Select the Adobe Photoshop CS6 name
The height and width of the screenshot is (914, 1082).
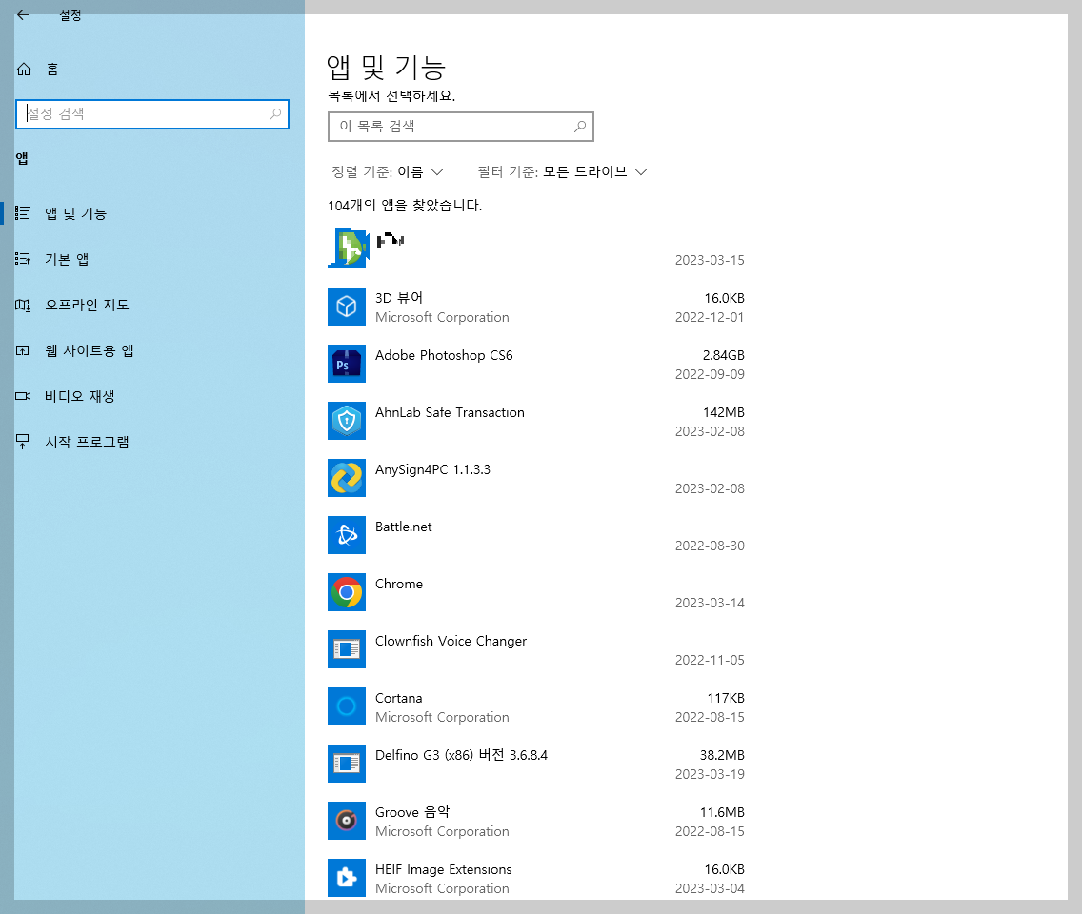click(x=444, y=355)
